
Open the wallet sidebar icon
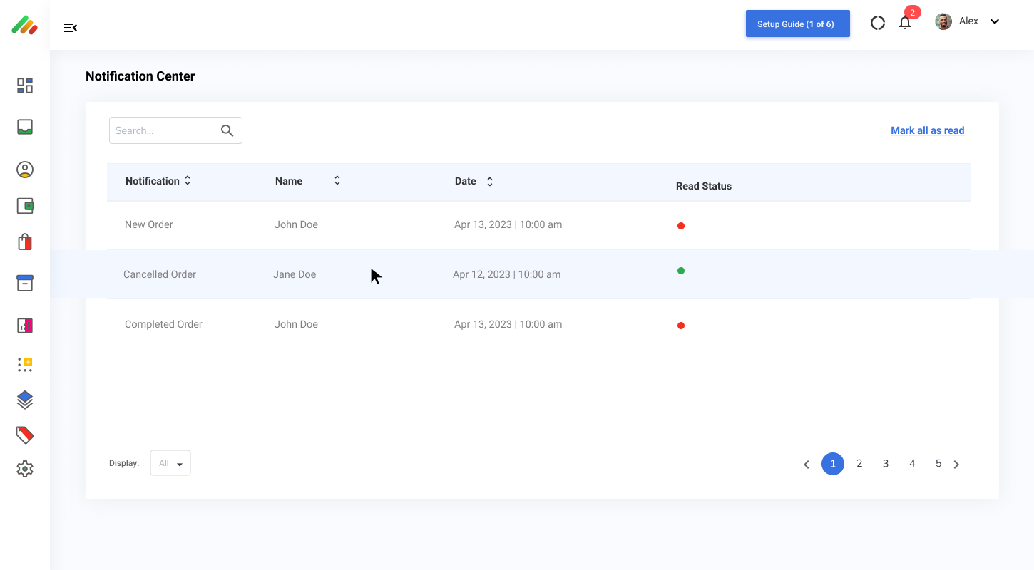[x=25, y=206]
